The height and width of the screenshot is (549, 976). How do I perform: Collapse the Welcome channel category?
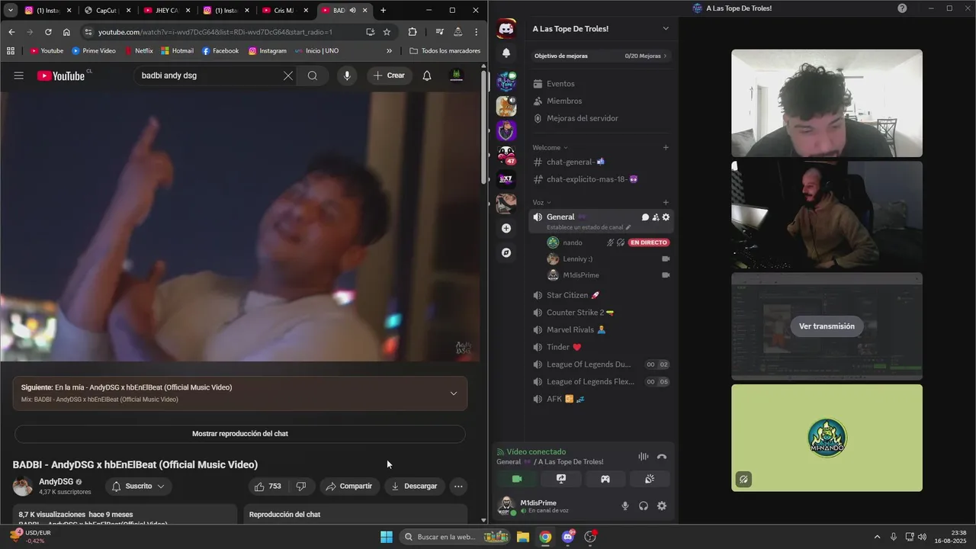point(550,147)
